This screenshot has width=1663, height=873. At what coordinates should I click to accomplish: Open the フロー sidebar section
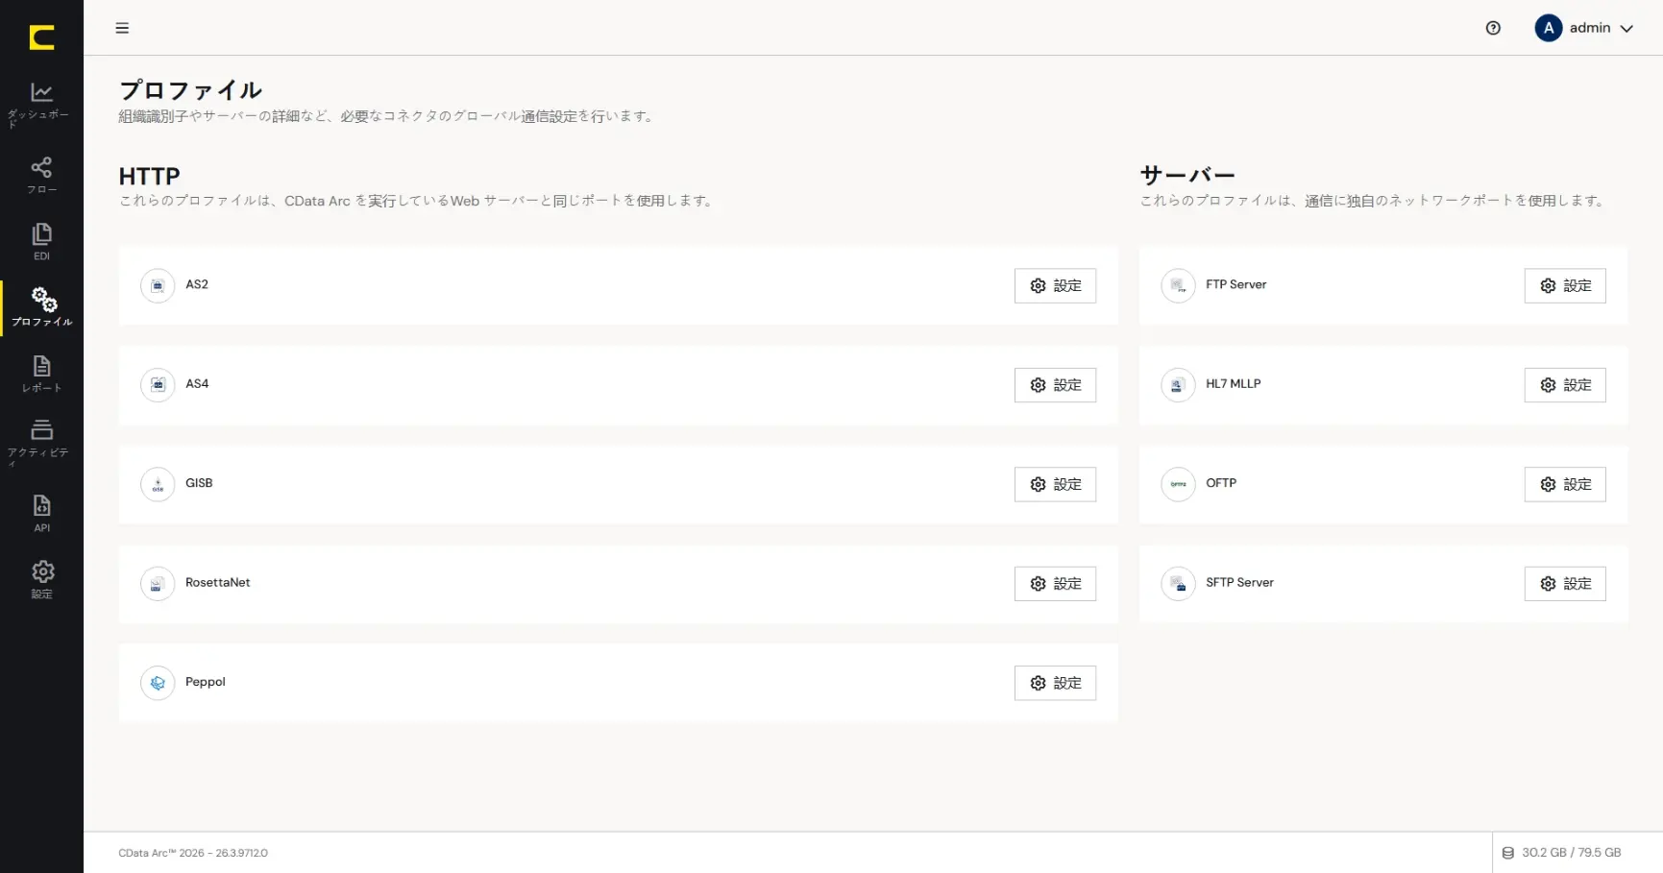click(x=41, y=176)
